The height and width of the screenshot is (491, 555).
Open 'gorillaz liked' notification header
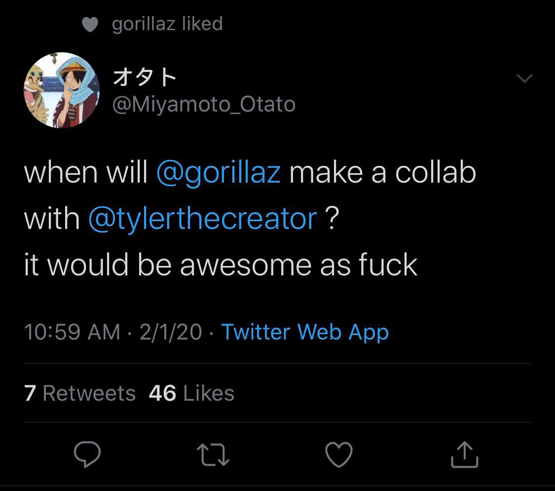168,23
